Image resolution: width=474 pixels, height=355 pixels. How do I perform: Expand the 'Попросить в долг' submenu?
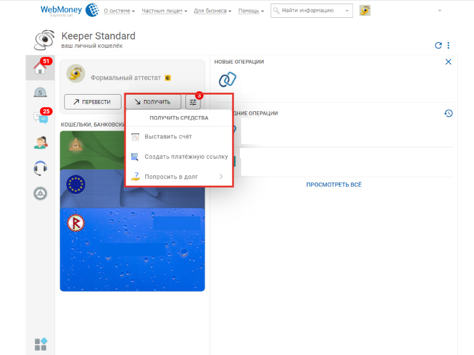[178, 176]
